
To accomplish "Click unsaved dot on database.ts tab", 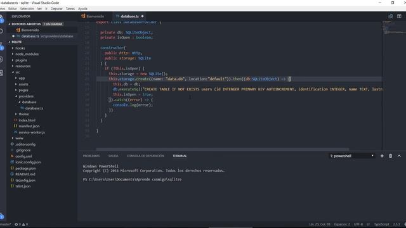I will point(142,16).
